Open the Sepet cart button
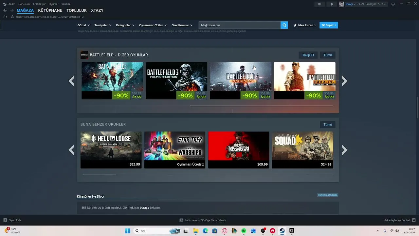This screenshot has width=419, height=236. point(329,25)
